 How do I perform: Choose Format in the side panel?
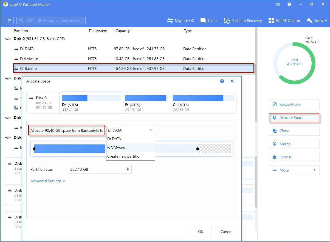pos(294,157)
